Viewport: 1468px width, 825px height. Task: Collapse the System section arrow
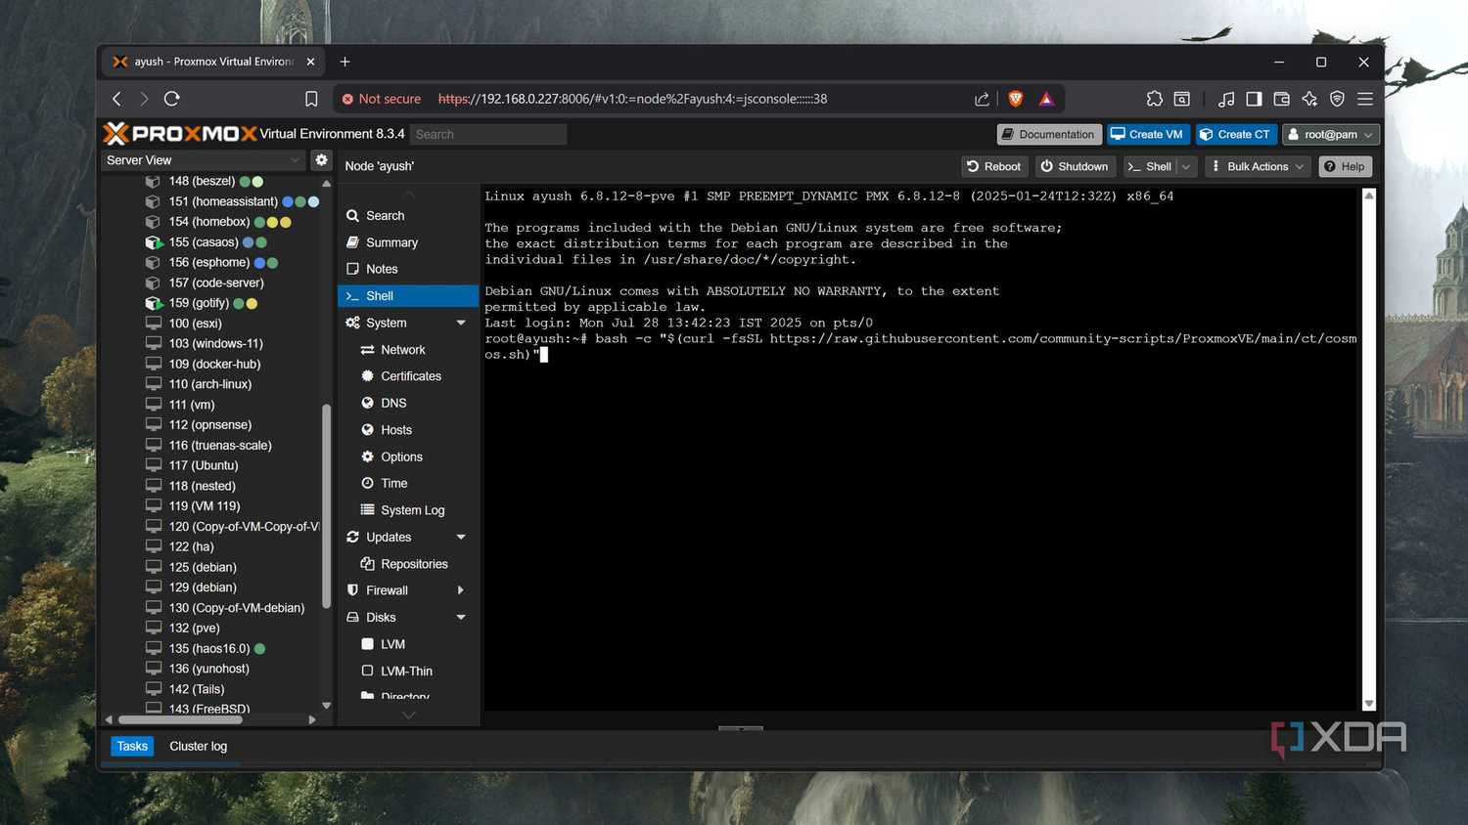[461, 323]
